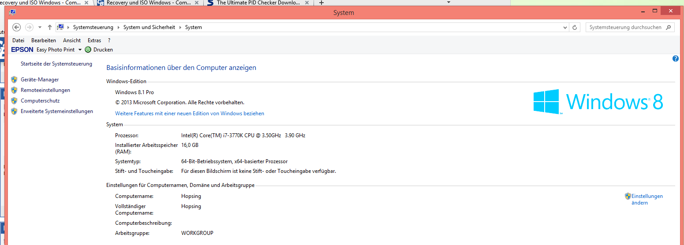Open Startseite der Systemsteuerung
This screenshot has width=684, height=245.
point(56,64)
